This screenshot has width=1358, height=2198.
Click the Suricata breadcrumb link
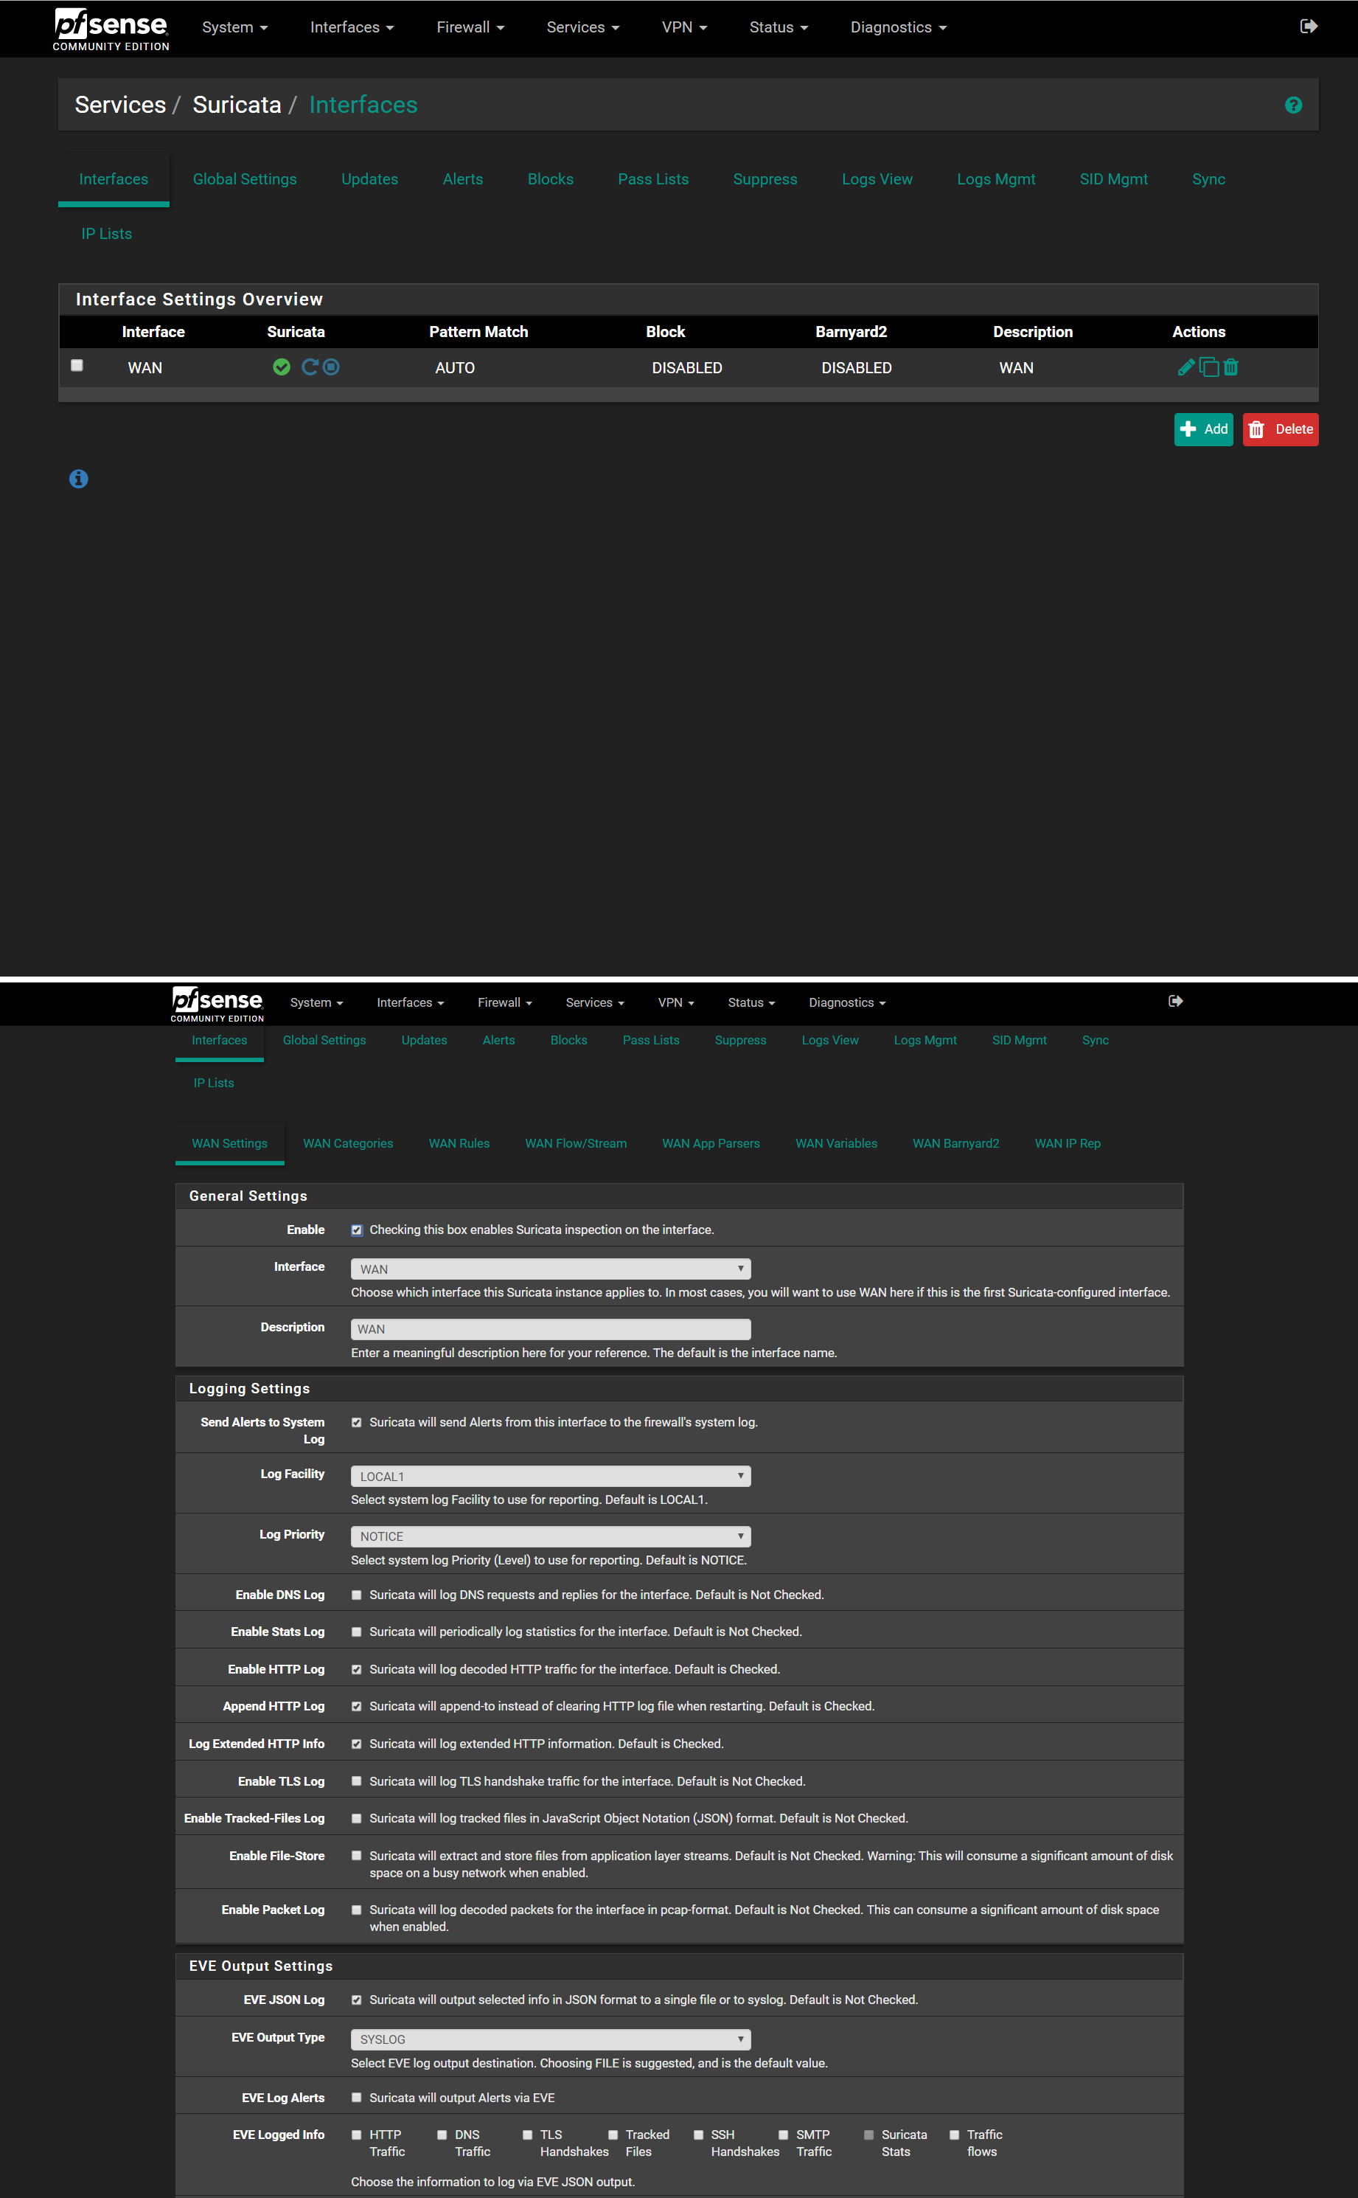tap(237, 105)
